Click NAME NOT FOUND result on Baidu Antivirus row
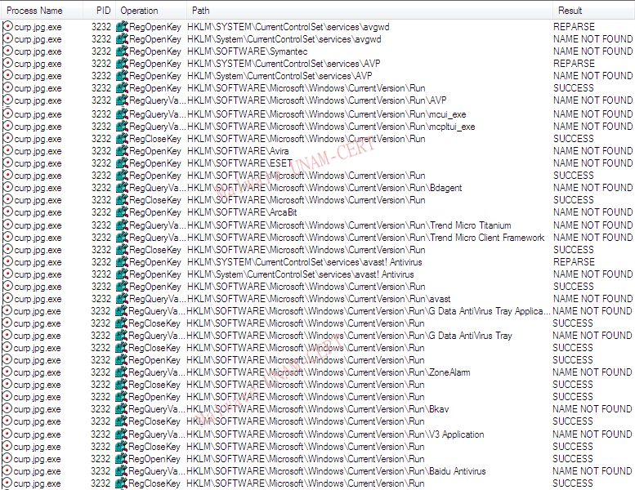The height and width of the screenshot is (490, 635). click(x=592, y=471)
